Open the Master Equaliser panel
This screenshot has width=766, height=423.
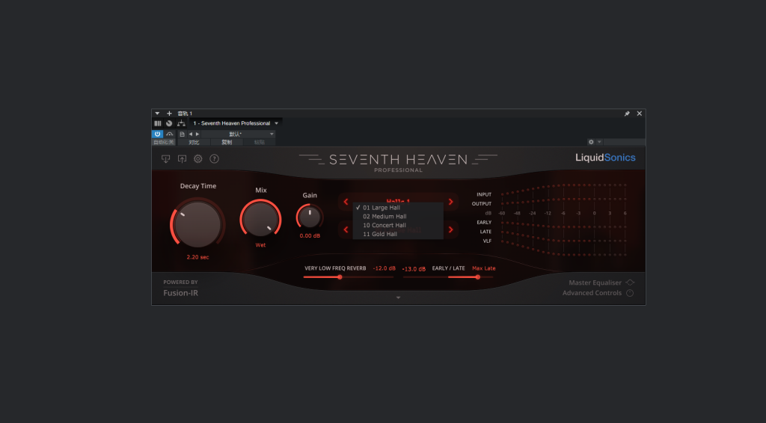[x=601, y=283]
